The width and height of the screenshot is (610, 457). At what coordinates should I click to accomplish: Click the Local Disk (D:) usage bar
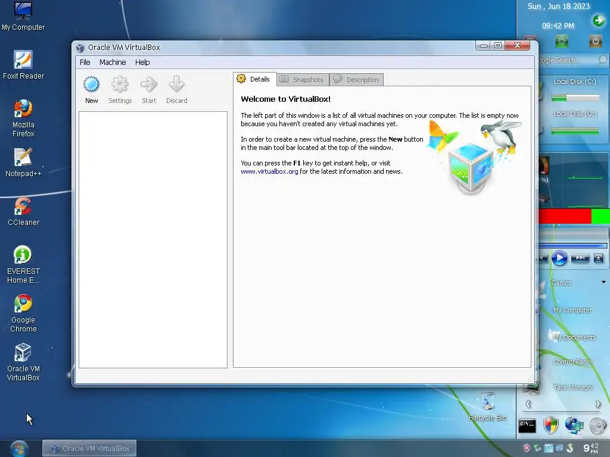pyautogui.click(x=575, y=131)
